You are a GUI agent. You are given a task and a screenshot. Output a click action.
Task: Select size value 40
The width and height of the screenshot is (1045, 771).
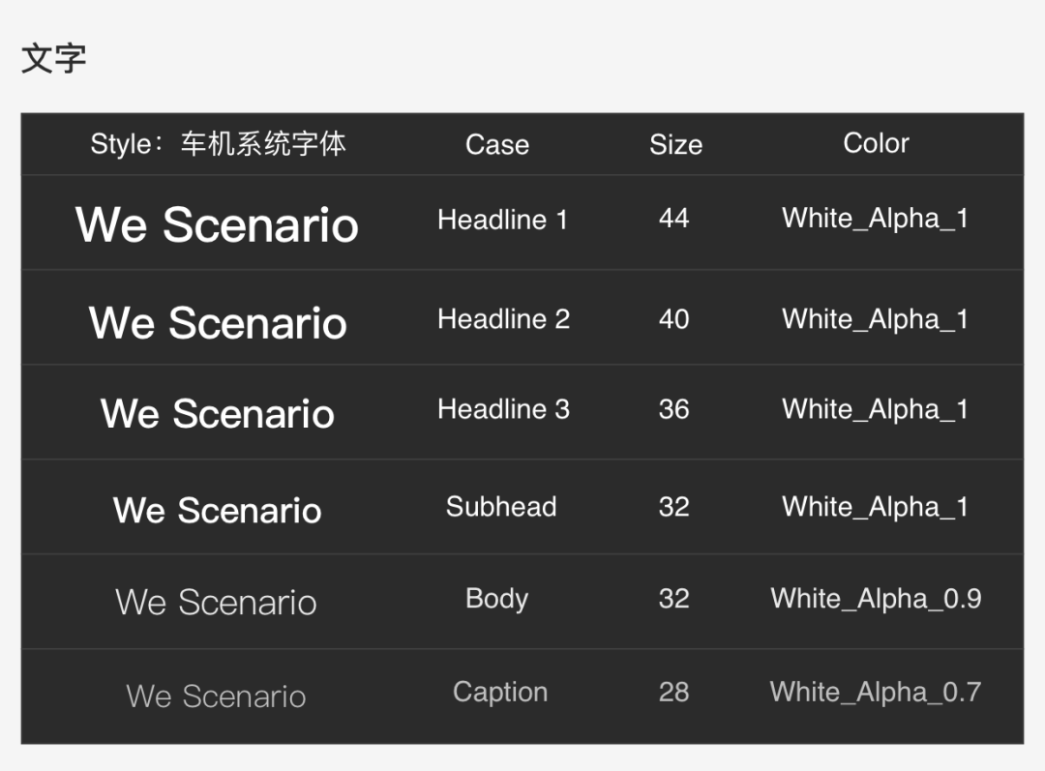673,319
